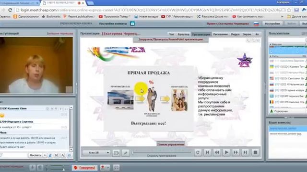Open the "Рисование" tab
307x172 pixels.
221,34
